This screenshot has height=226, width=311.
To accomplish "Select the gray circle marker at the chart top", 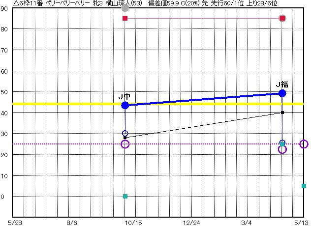I will [125, 7].
